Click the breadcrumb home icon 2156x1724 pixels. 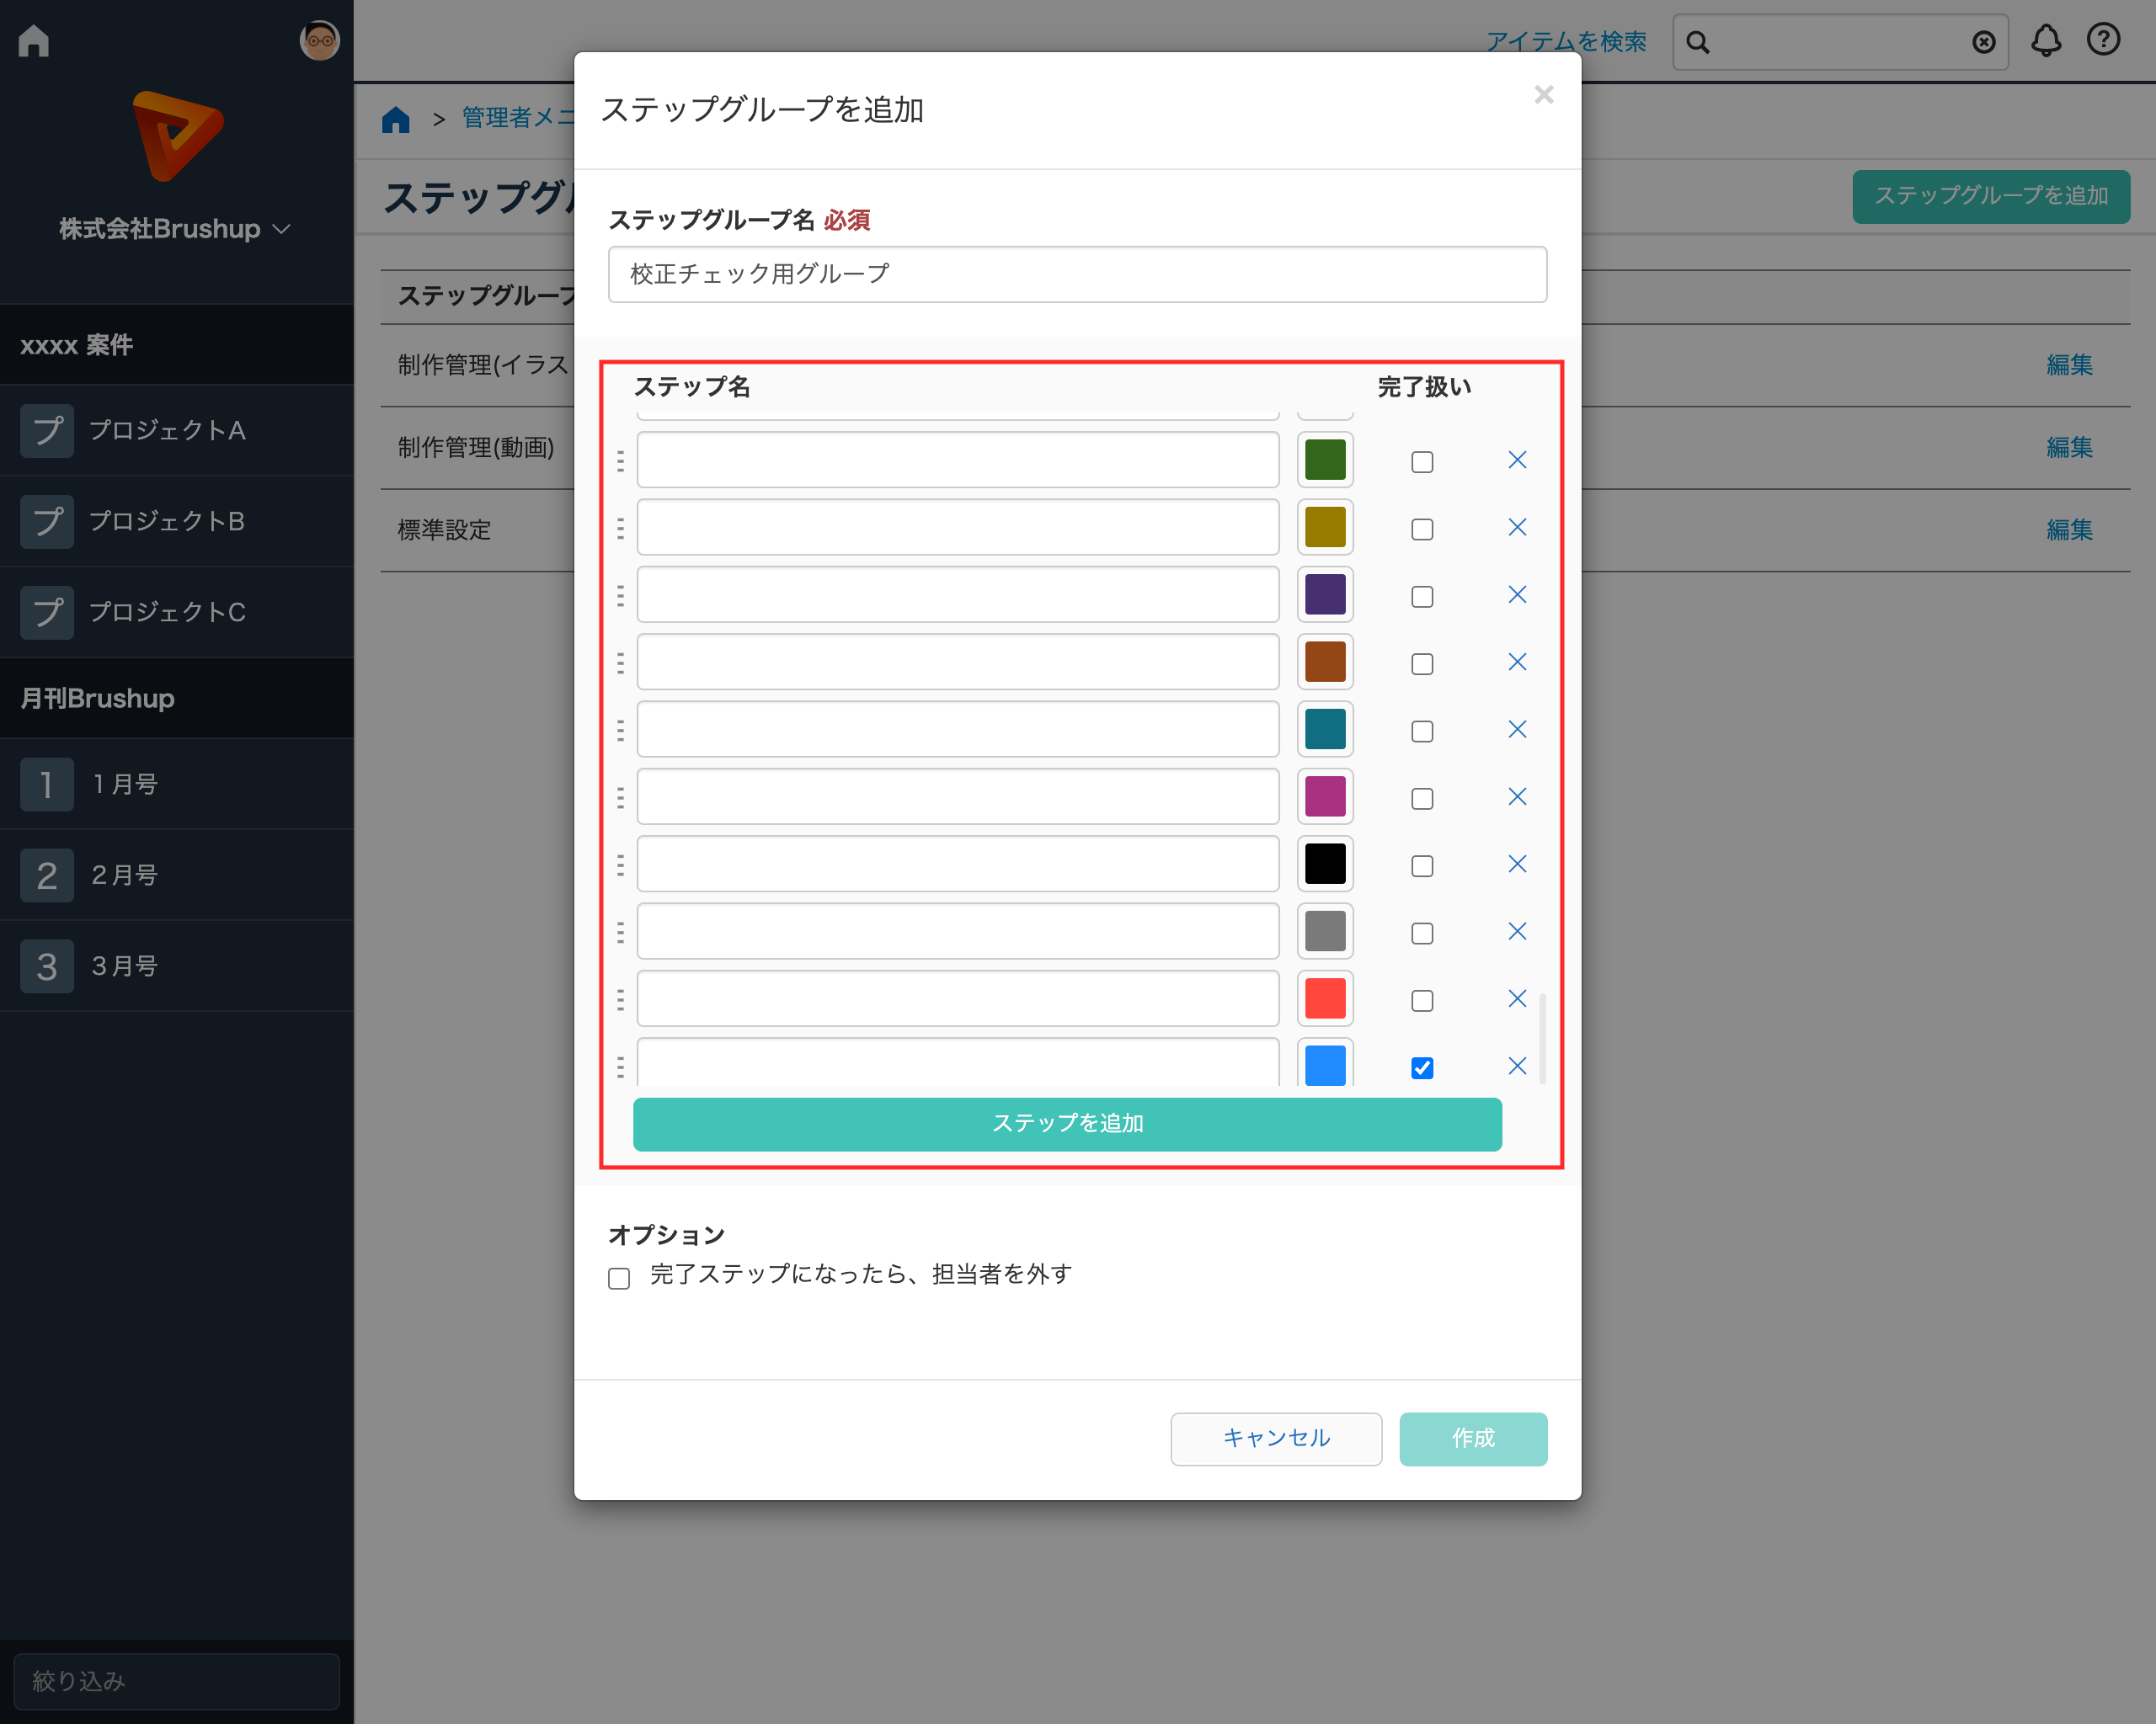(x=396, y=119)
